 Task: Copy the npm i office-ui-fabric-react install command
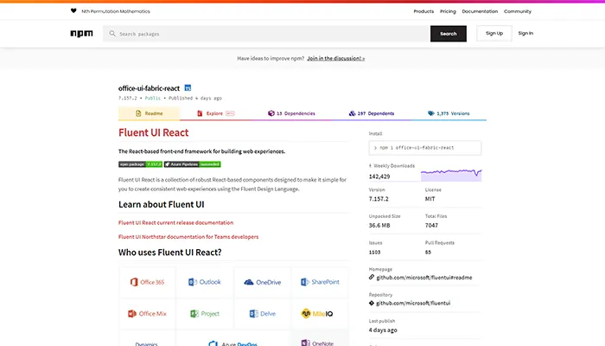tap(425, 148)
